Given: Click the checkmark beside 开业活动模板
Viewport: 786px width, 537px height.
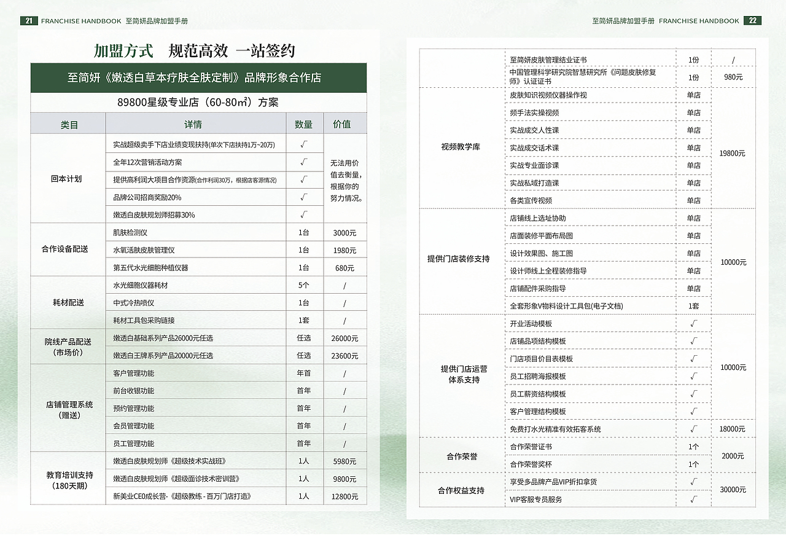Looking at the screenshot, I should [694, 323].
